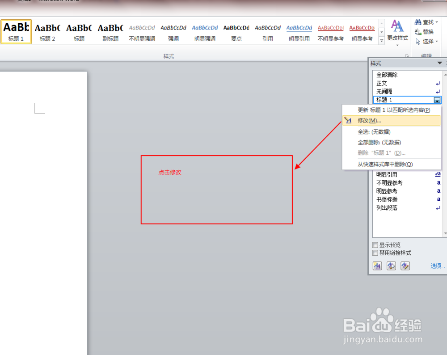
Task: Apply the 强调 quick style
Action: [x=173, y=32]
